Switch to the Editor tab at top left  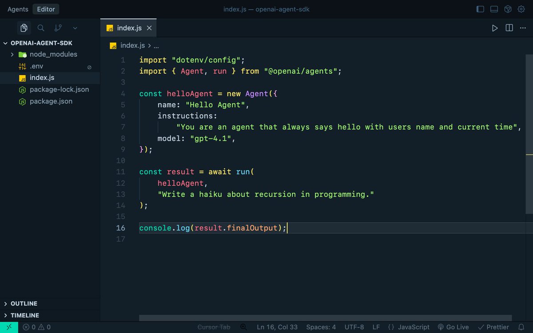[45, 9]
